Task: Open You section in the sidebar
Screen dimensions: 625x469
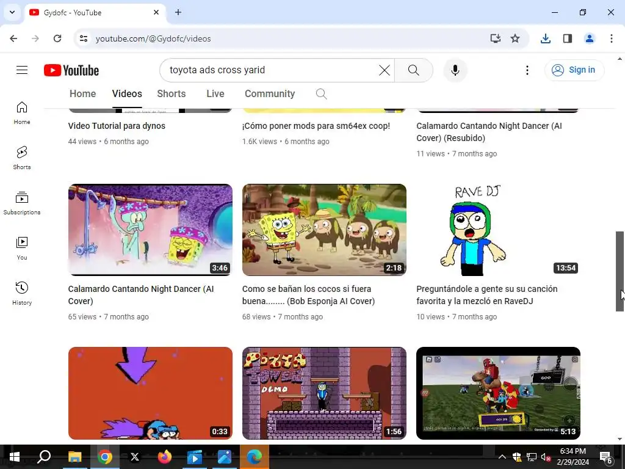Action: [x=22, y=248]
